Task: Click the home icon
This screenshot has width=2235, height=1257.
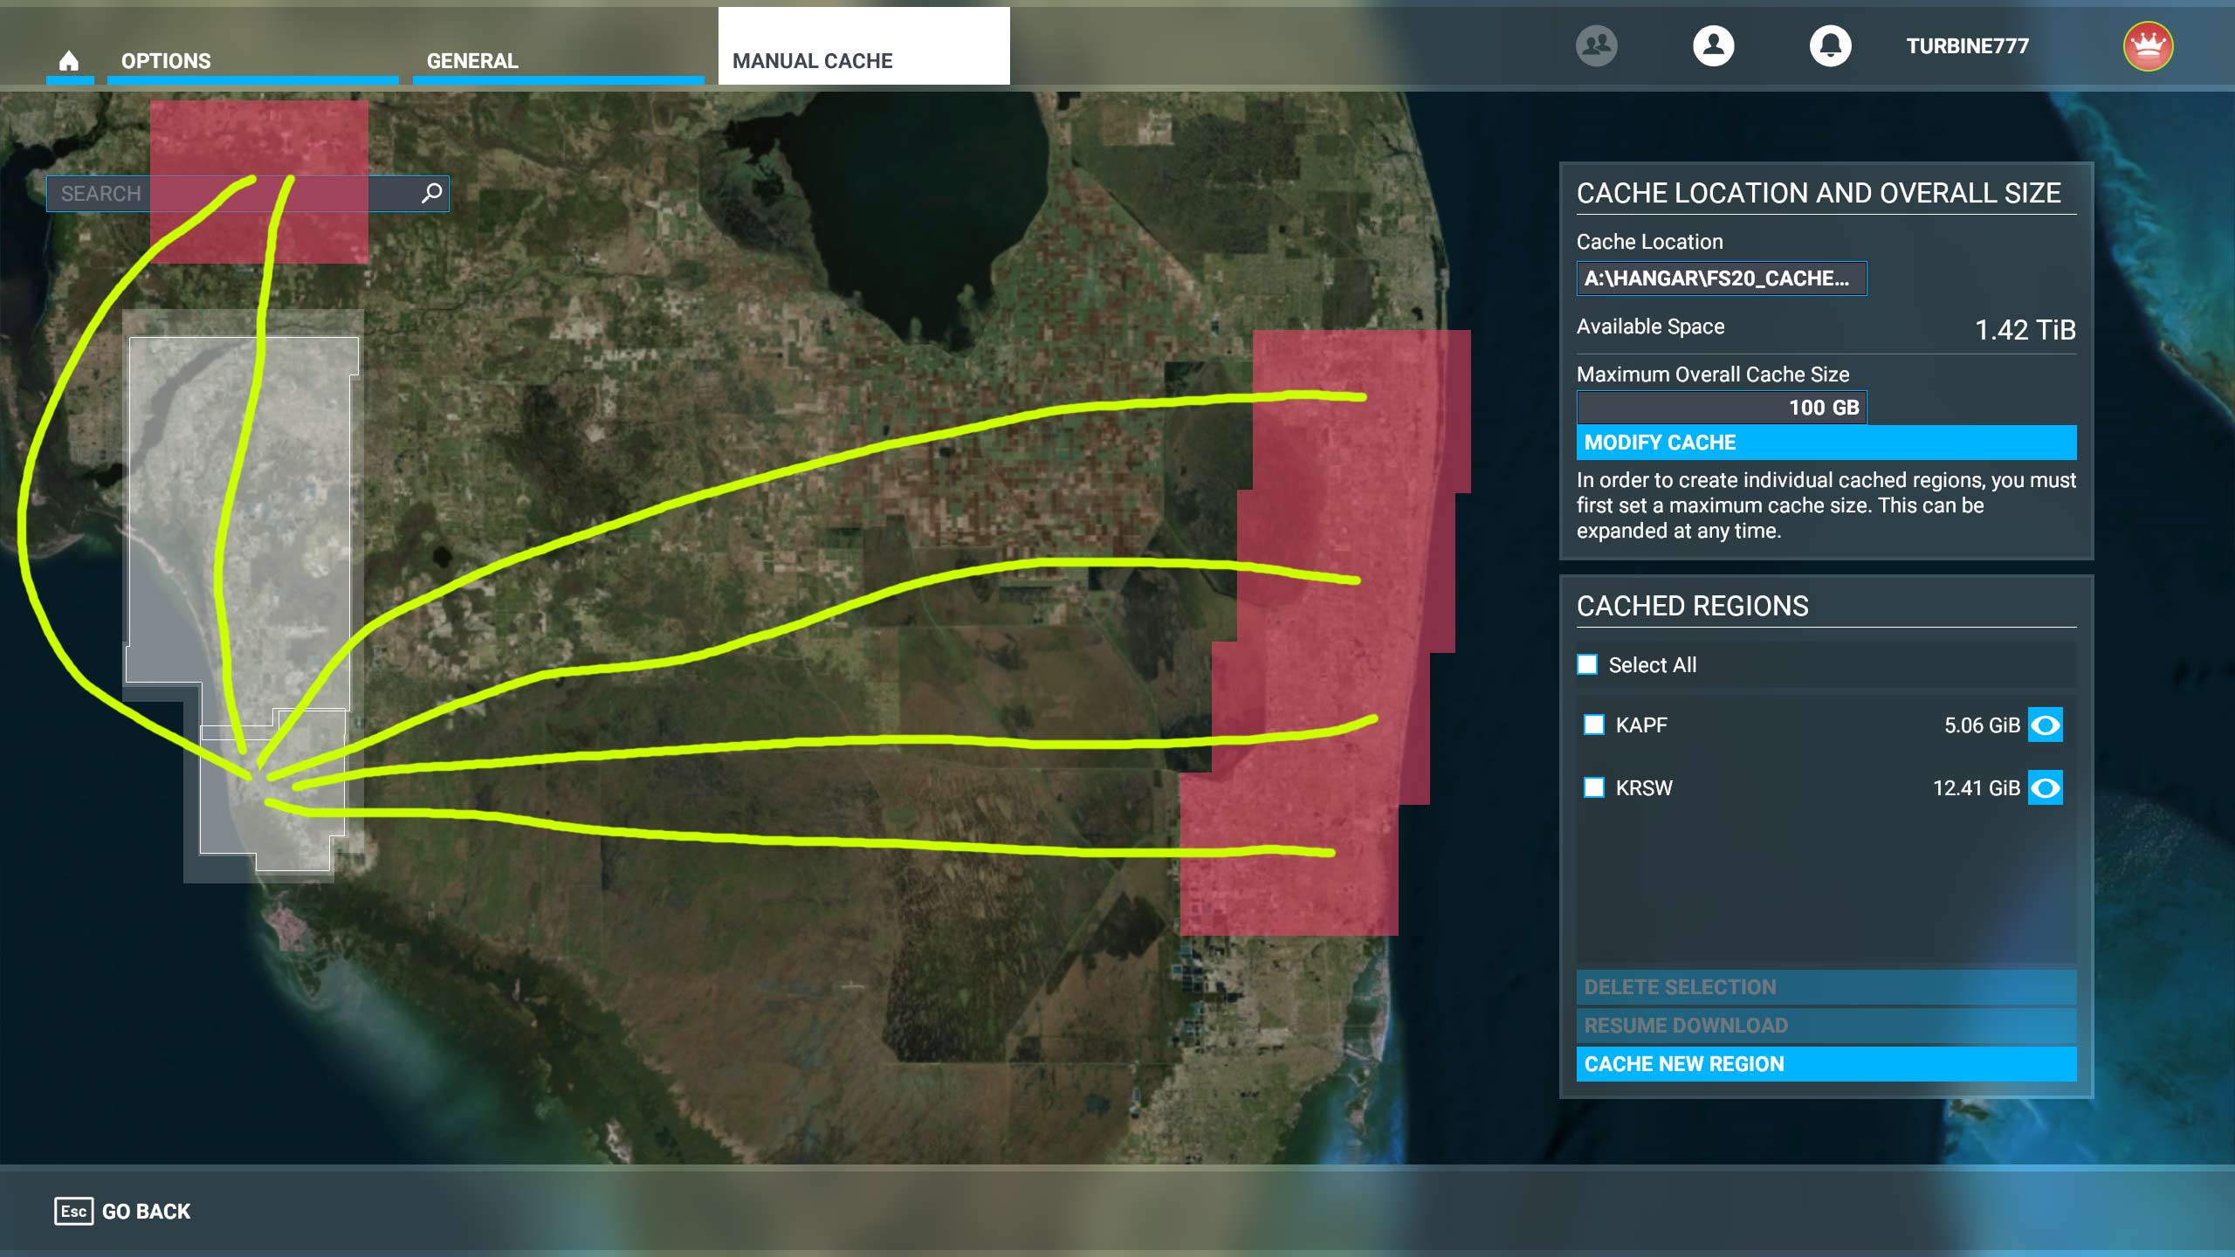Action: coord(69,60)
